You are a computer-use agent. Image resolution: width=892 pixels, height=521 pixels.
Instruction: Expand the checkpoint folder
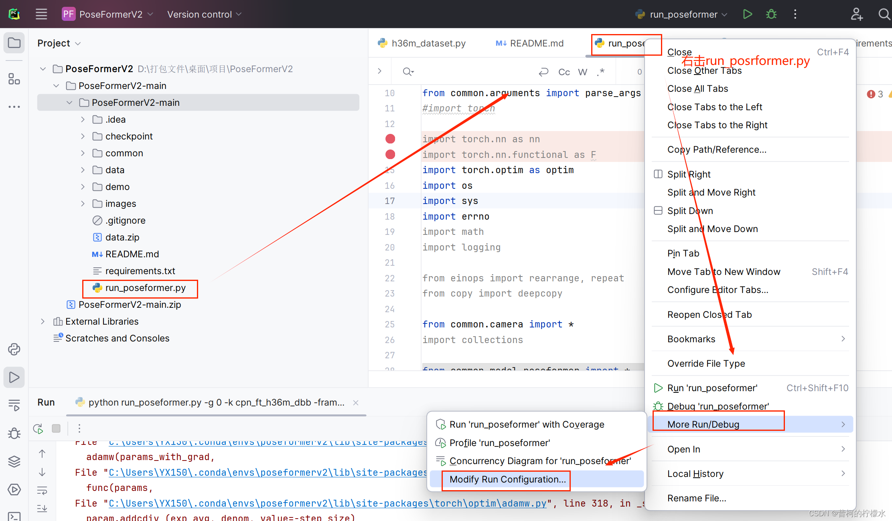[83, 136]
